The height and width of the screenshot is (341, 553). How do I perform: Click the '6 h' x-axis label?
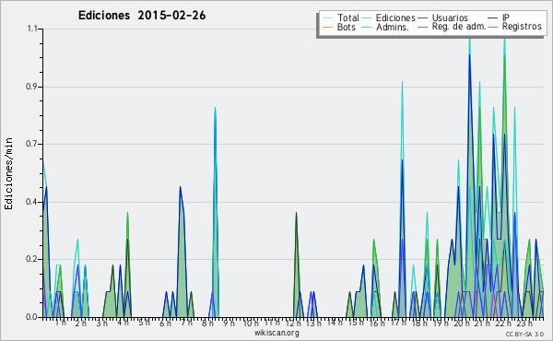tap(165, 323)
